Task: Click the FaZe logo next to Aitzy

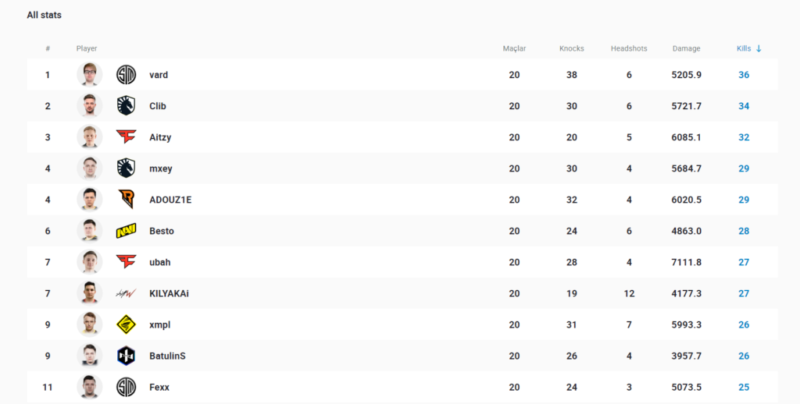Action: pos(126,137)
